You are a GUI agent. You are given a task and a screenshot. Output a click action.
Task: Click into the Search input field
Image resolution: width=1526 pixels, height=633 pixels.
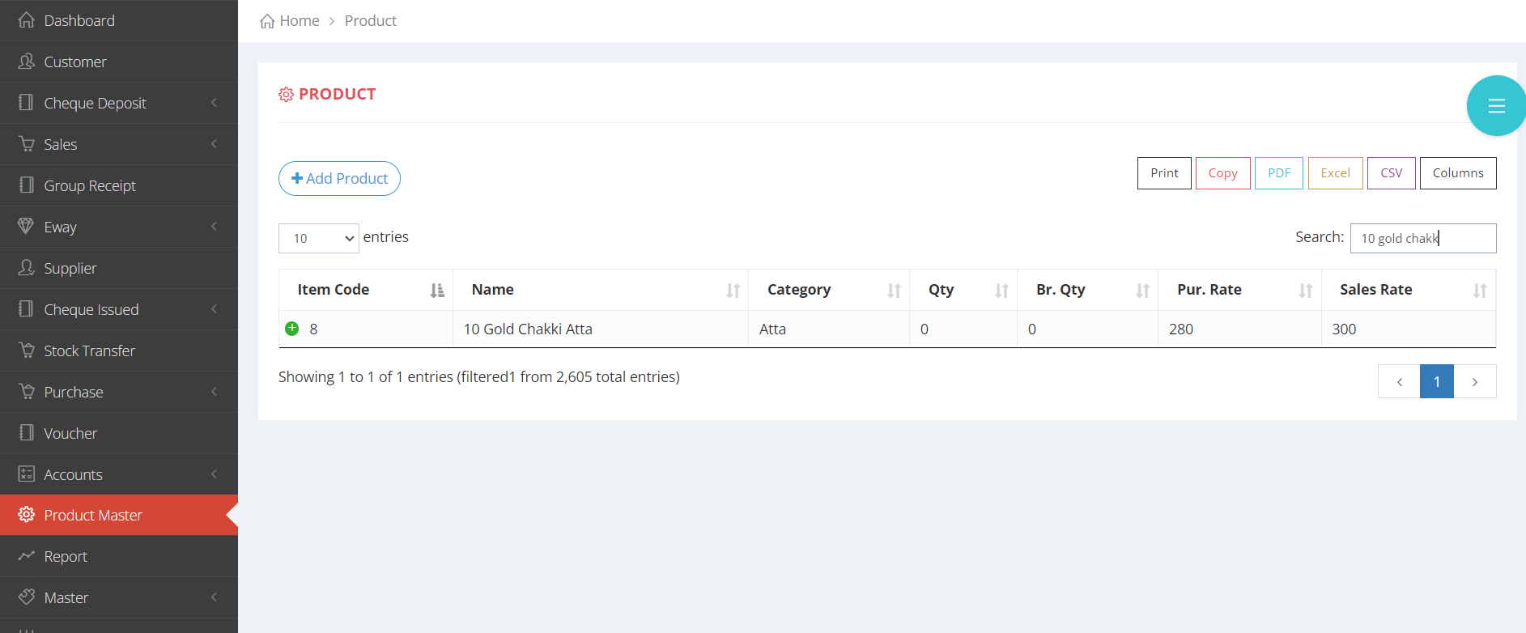pyautogui.click(x=1422, y=238)
